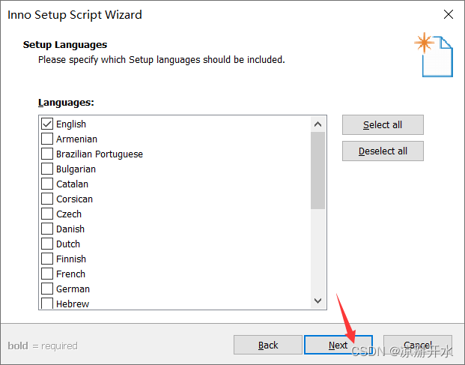Check the Armenian language checkbox
Image resolution: width=465 pixels, height=365 pixels.
(47, 139)
